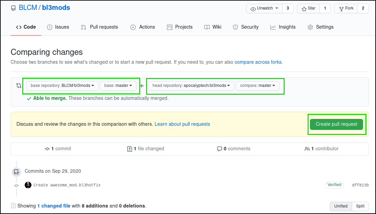Image resolution: width=376 pixels, height=214 pixels.
Task: Click the Comparing changes heading
Action: click(47, 52)
